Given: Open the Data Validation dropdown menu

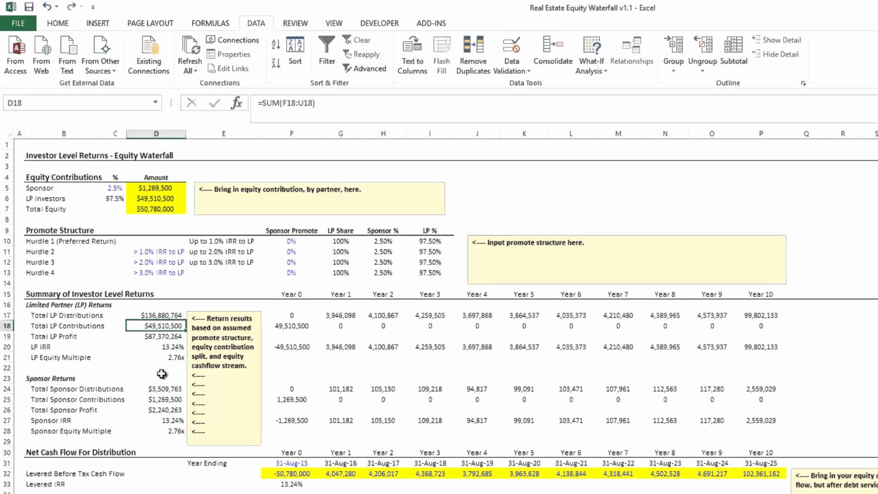Looking at the screenshot, I should pyautogui.click(x=511, y=56).
